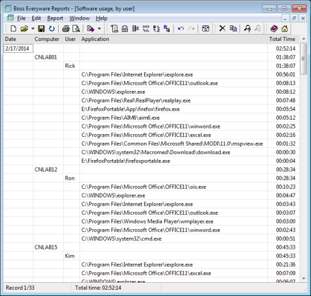This screenshot has height=296, width=311.
Task: Expand the open-folder dropdown arrow
Action: [x=33, y=29]
